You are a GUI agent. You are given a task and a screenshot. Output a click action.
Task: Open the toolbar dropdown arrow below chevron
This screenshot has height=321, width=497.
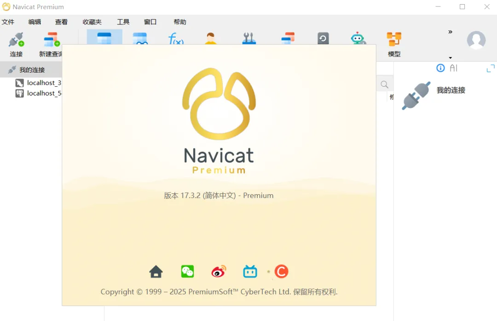(450, 58)
